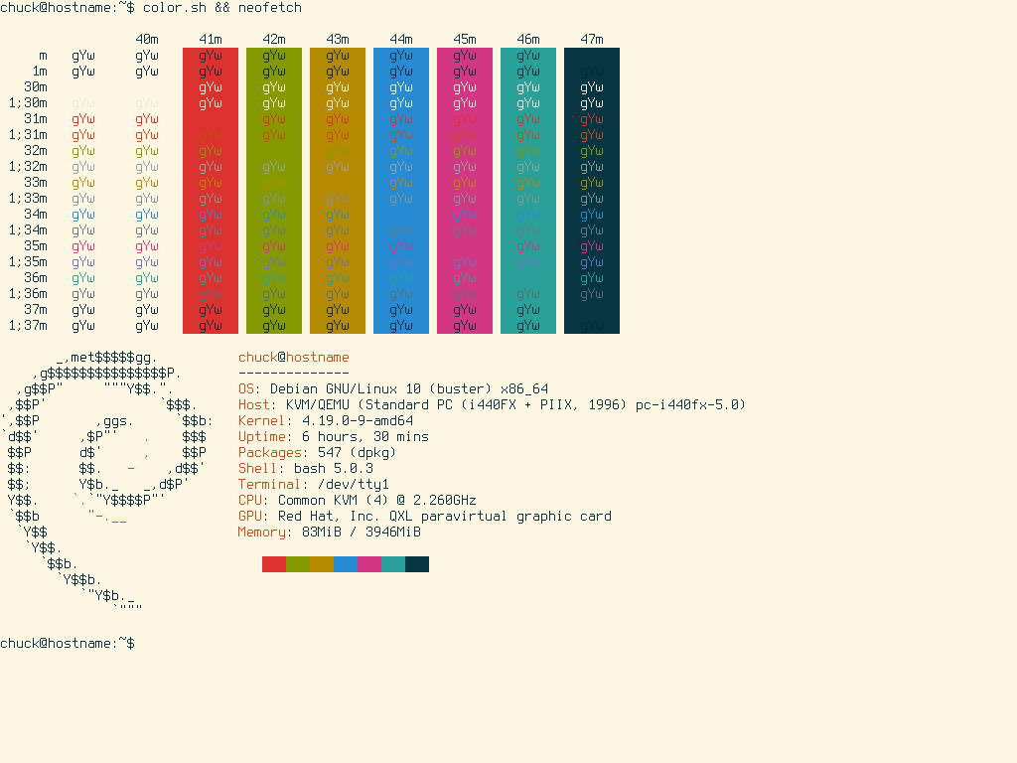Image resolution: width=1017 pixels, height=763 pixels.
Task: Click the "32m" row label
Action: pyautogui.click(x=36, y=151)
